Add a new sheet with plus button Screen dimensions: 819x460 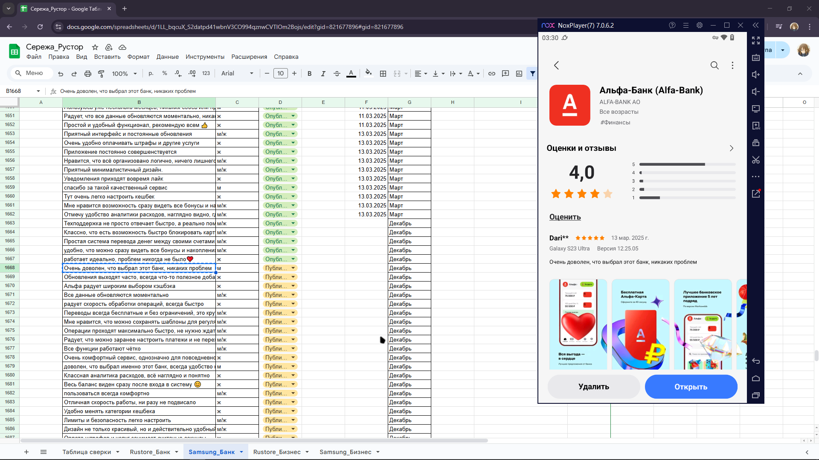(26, 452)
